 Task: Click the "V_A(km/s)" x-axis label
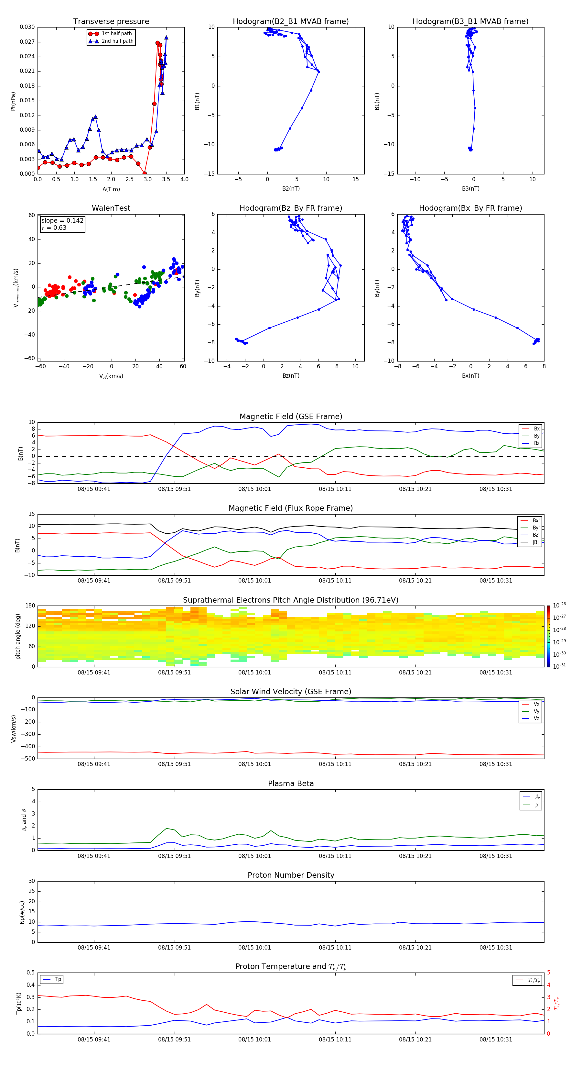[111, 376]
